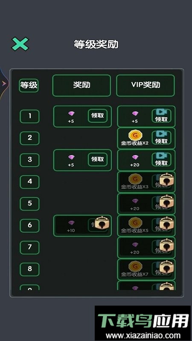Watch video to claim level 2 VIP coin bonus
The height and width of the screenshot is (341, 192).
tap(161, 138)
